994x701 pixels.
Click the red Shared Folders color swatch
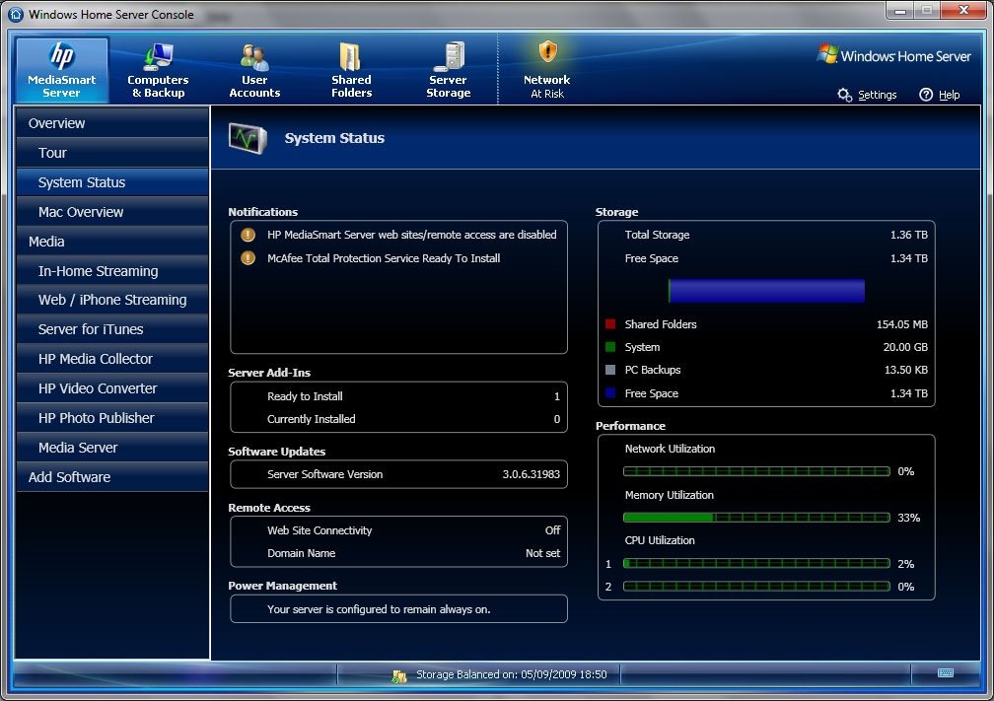[x=610, y=323]
